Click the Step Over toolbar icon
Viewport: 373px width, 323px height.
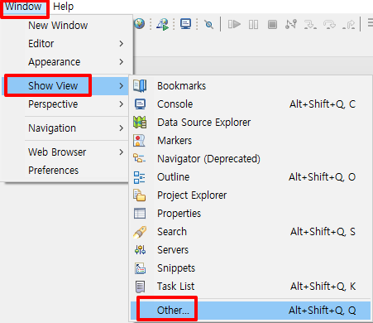click(x=329, y=25)
